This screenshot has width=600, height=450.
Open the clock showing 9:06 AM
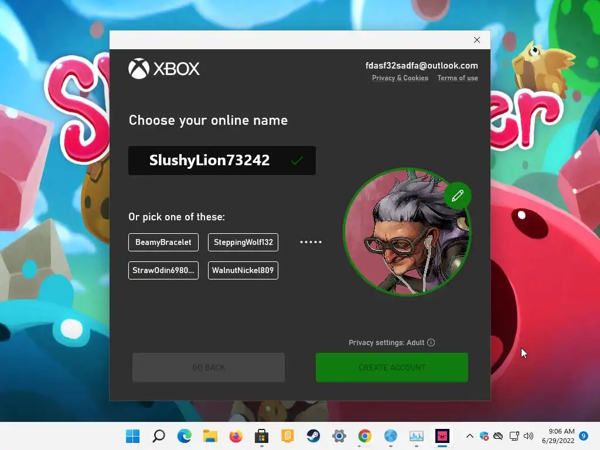558,436
